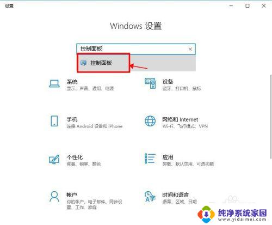
Task: Click the 卸载、默认应用、可选功能 description
Action: (x=188, y=164)
